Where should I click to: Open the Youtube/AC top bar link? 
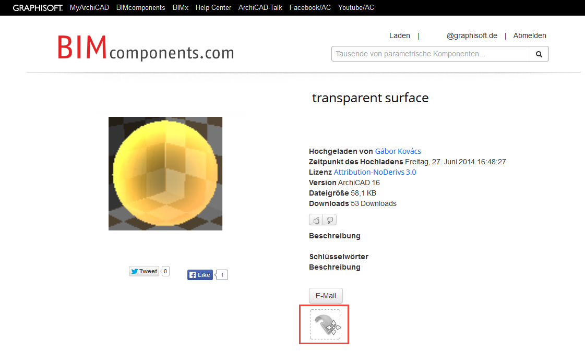point(356,7)
